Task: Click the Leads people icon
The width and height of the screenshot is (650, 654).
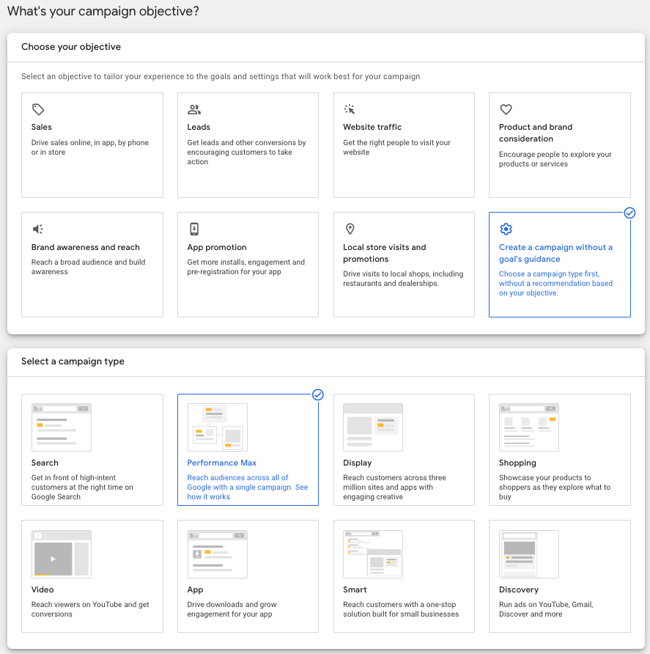Action: point(194,109)
